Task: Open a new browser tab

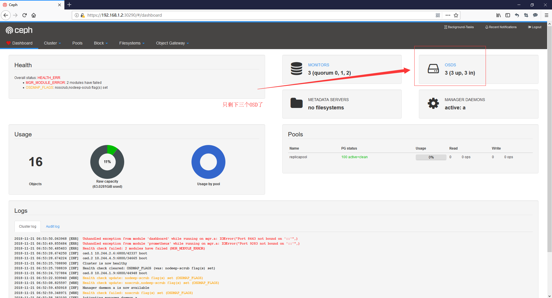Action: click(69, 5)
